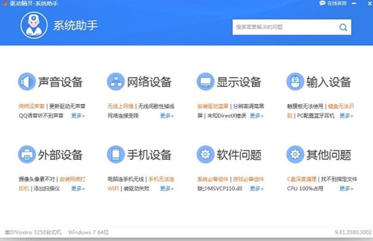Click the 找不到指定文件 link
The image size is (373, 241).
(339, 179)
